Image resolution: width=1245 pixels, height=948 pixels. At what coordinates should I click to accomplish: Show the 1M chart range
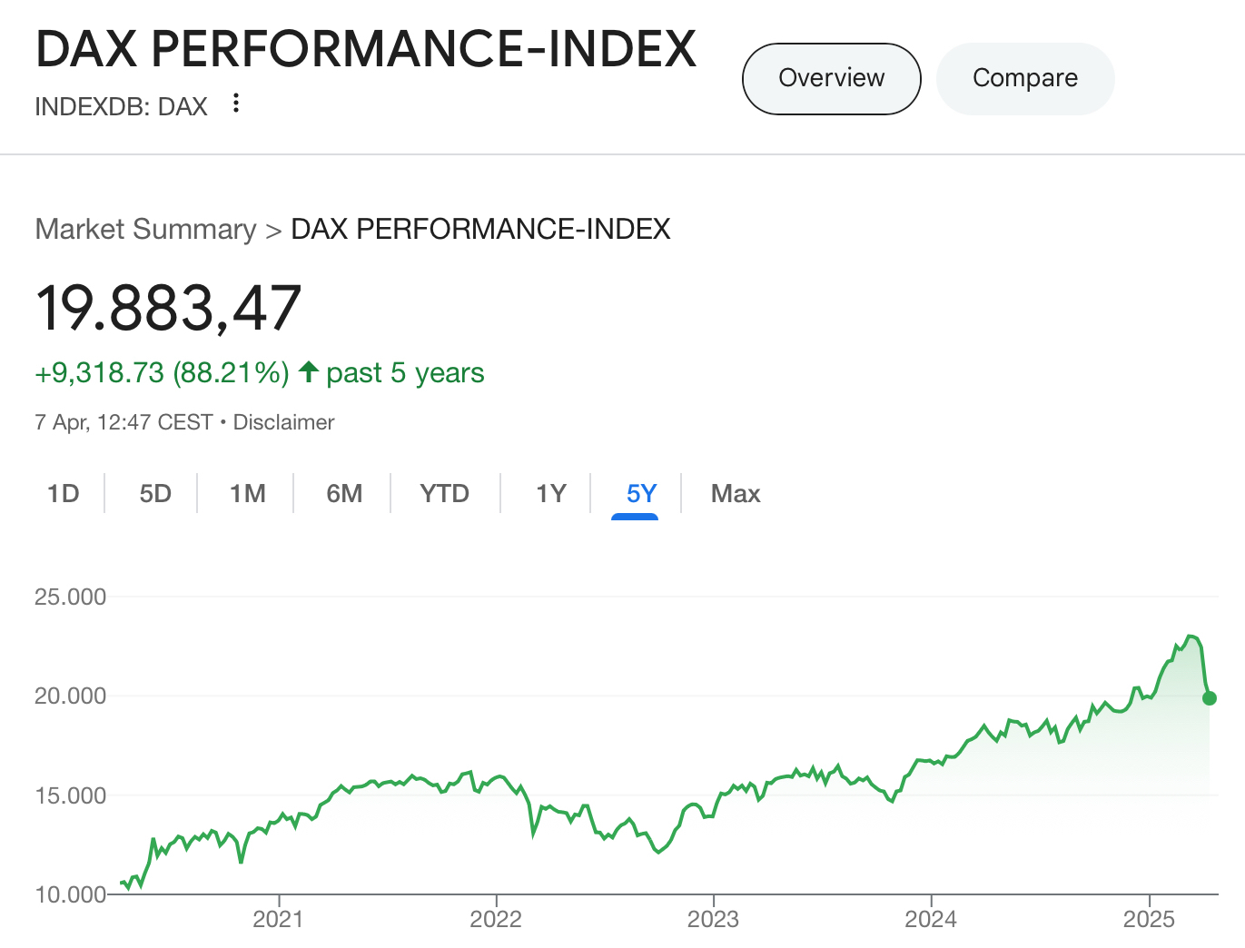point(247,493)
